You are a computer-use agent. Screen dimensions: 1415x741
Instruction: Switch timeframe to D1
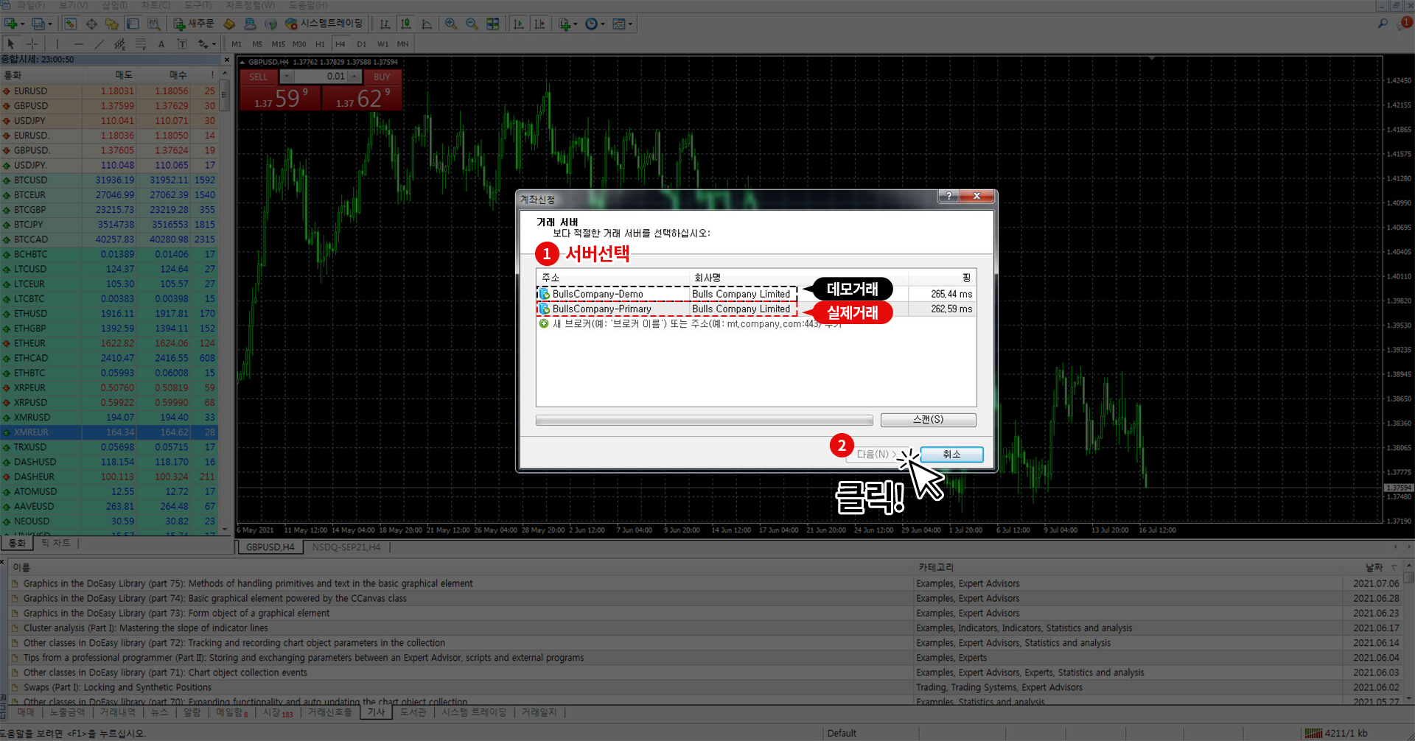pos(361,44)
